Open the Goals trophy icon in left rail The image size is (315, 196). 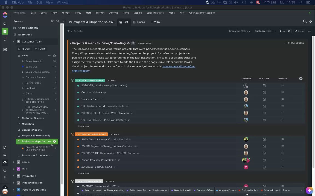5,163
